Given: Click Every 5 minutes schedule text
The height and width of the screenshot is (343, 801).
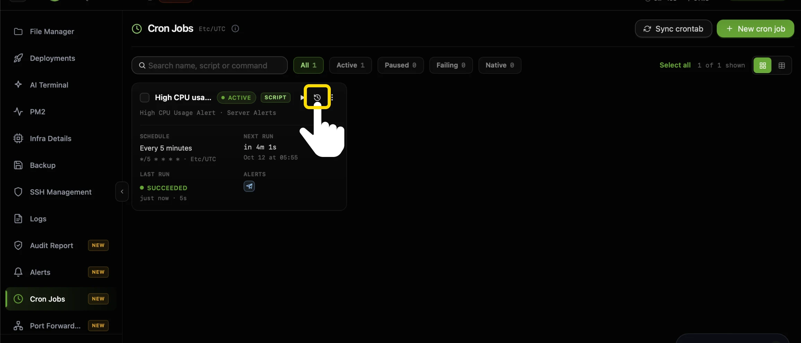Looking at the screenshot, I should point(166,148).
